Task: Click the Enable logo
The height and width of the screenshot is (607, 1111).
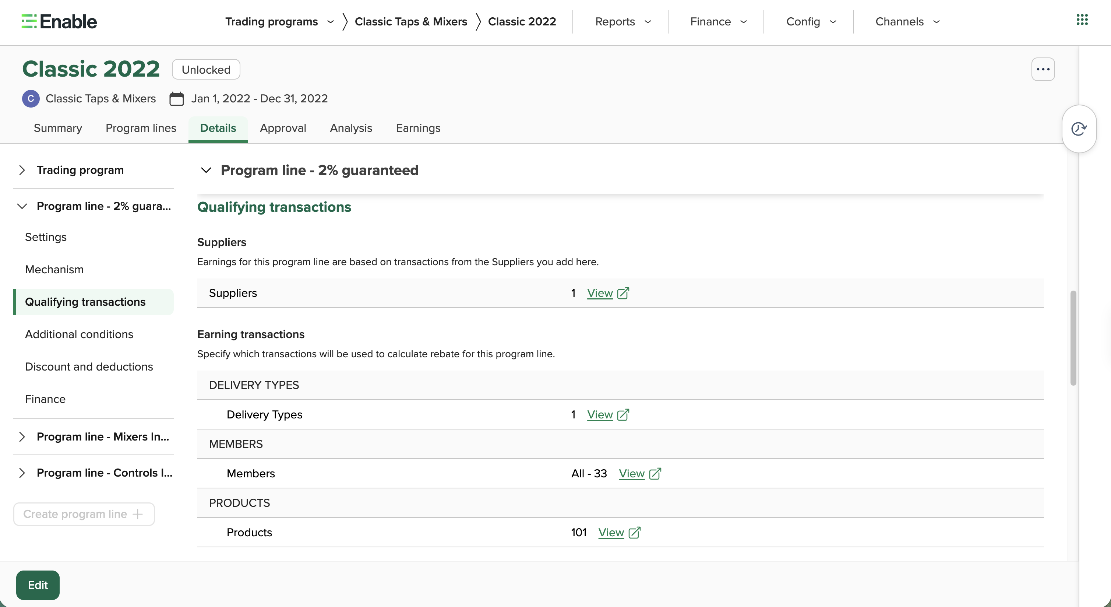Action: tap(59, 22)
